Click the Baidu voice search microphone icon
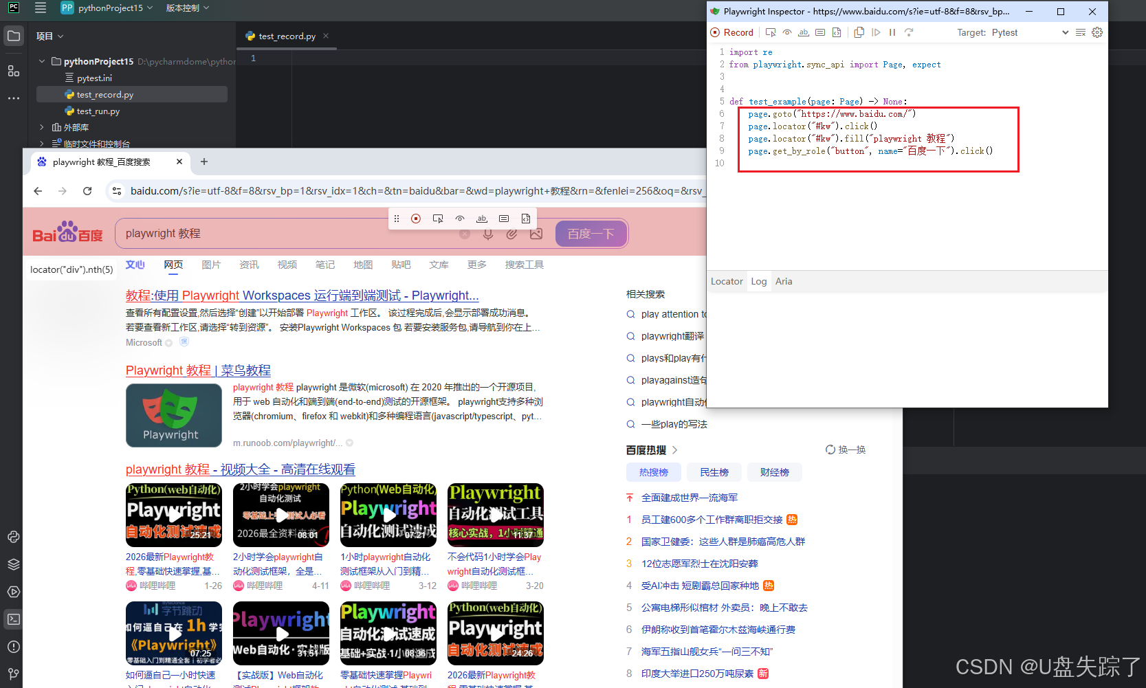The width and height of the screenshot is (1146, 688). pyautogui.click(x=488, y=234)
